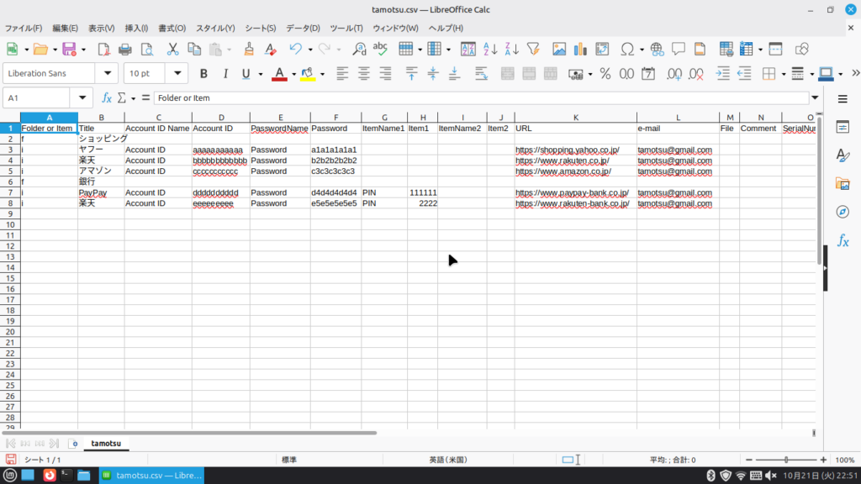The image size is (861, 484).
Task: Toggle italic formatting
Action: click(225, 74)
